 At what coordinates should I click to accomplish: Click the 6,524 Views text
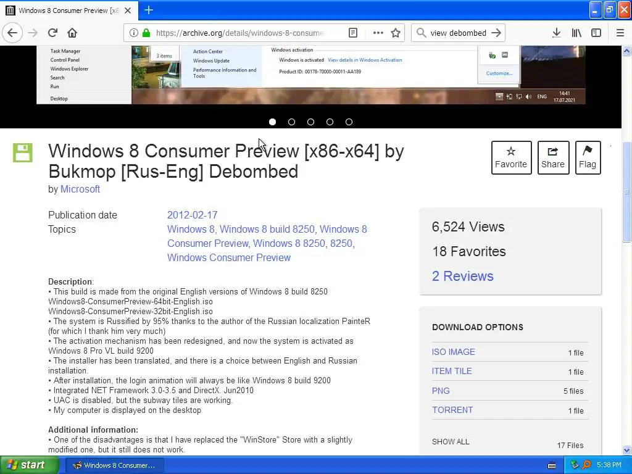click(x=468, y=227)
